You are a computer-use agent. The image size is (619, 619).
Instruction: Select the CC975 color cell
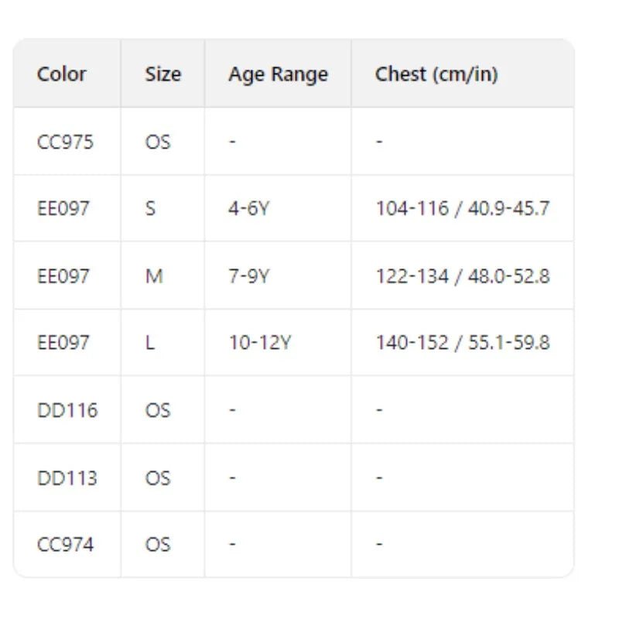coord(65,142)
